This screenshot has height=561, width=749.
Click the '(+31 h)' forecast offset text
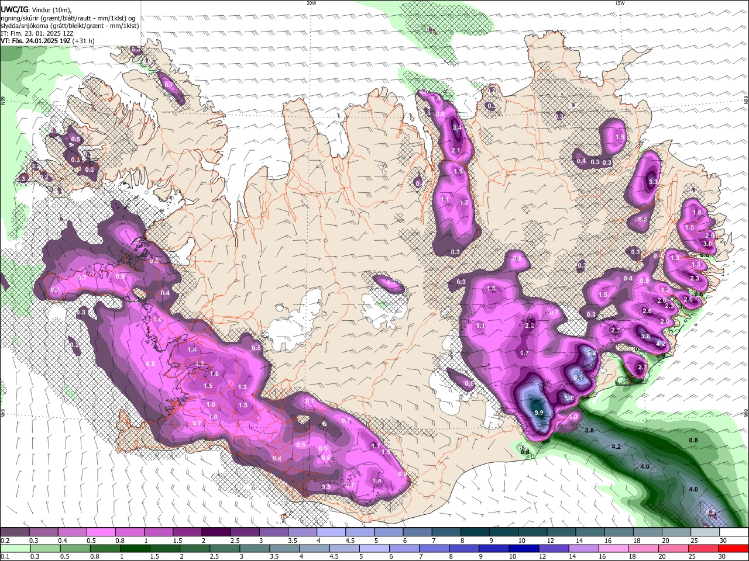click(x=84, y=41)
